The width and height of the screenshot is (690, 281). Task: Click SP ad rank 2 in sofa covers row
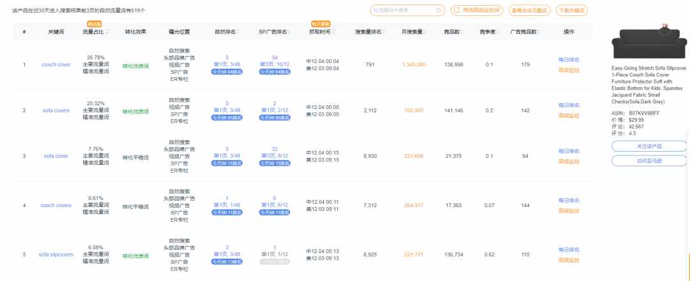(x=275, y=103)
